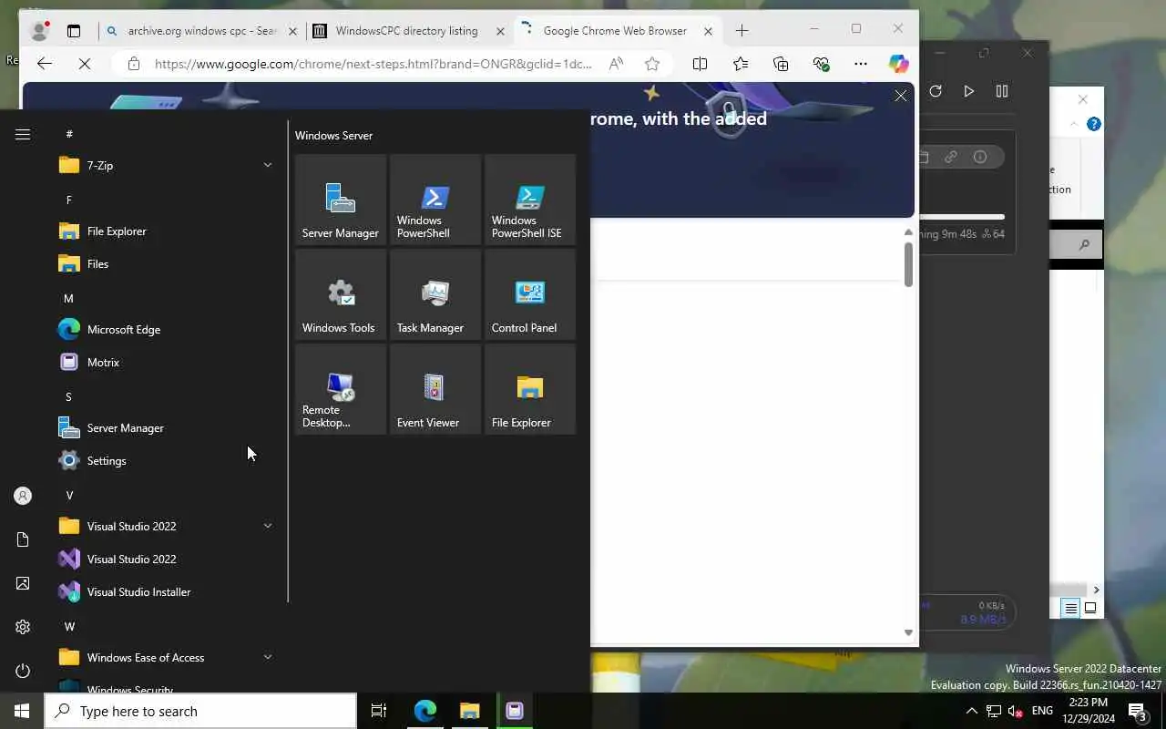
Task: Open the Start menu settings gear
Action: (x=23, y=627)
